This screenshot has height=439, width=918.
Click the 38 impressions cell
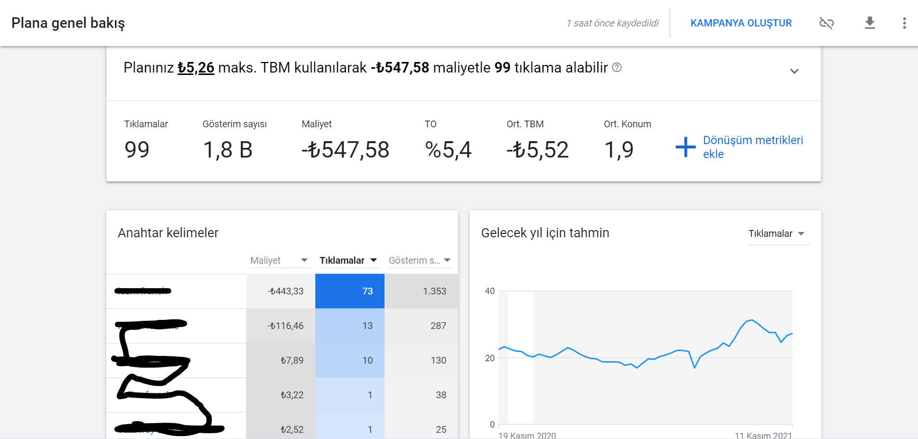pos(421,395)
